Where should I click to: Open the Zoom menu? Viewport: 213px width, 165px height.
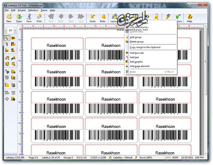point(44,10)
